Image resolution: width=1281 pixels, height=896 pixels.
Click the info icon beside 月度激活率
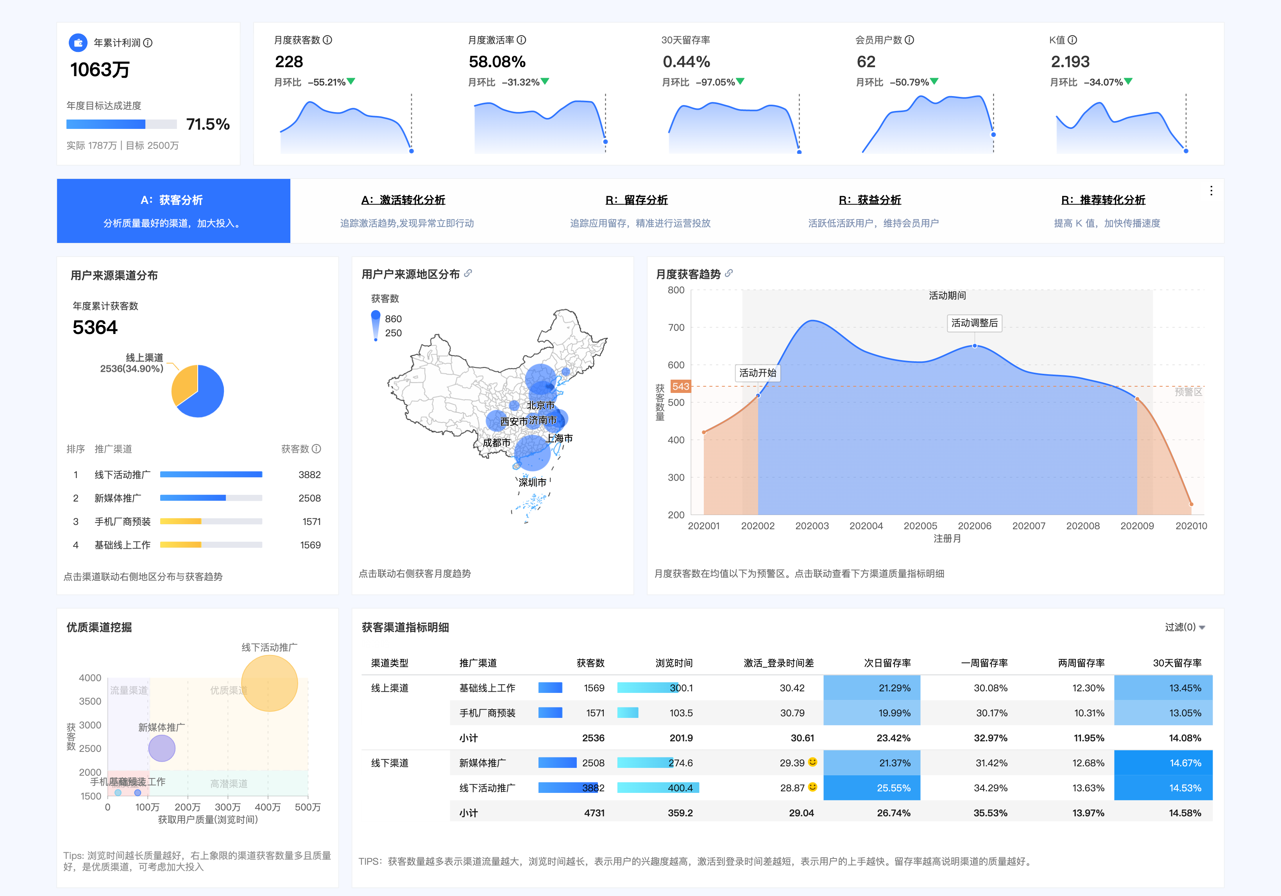tap(522, 40)
